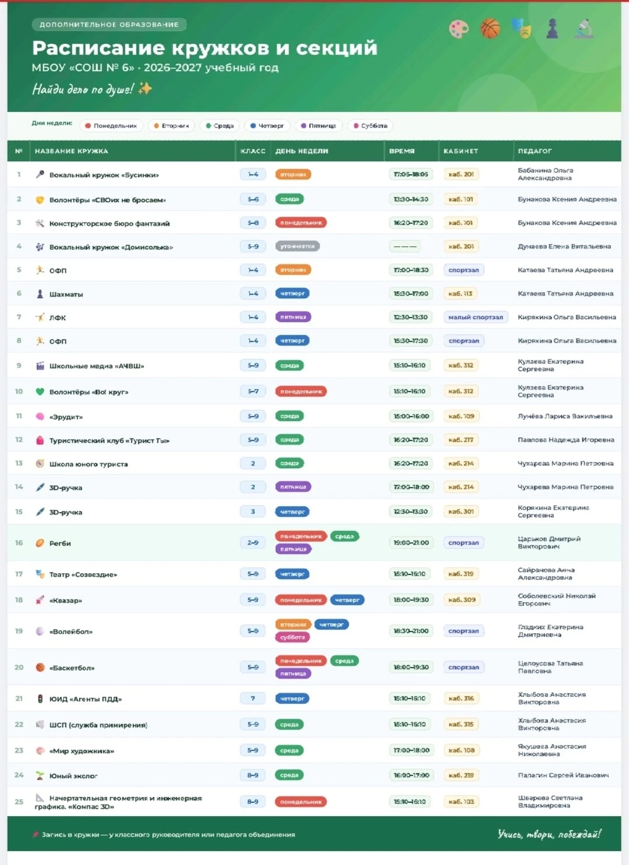
Task: Click the «каб. 309» cell for «Квазар»
Action: 462,599
